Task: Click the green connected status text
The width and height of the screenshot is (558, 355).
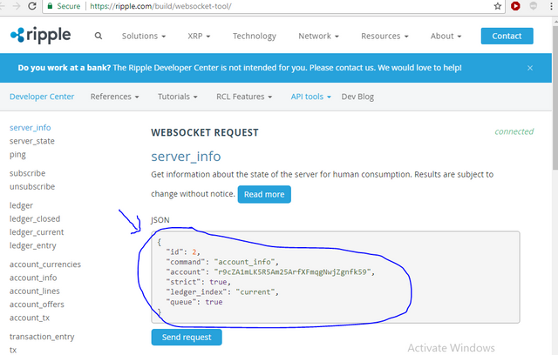Action: point(514,131)
